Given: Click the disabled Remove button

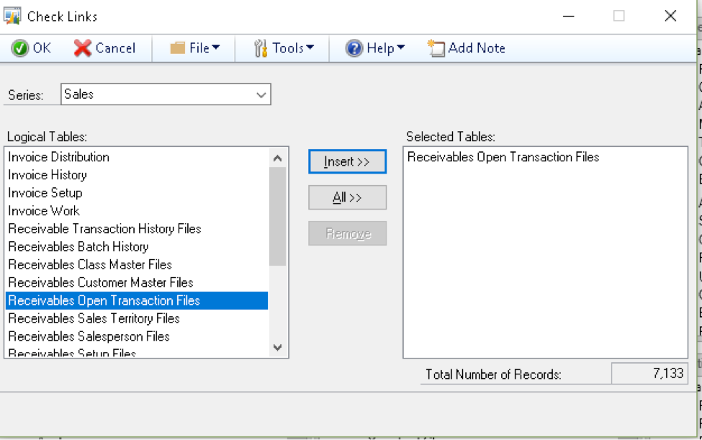Looking at the screenshot, I should pos(347,233).
